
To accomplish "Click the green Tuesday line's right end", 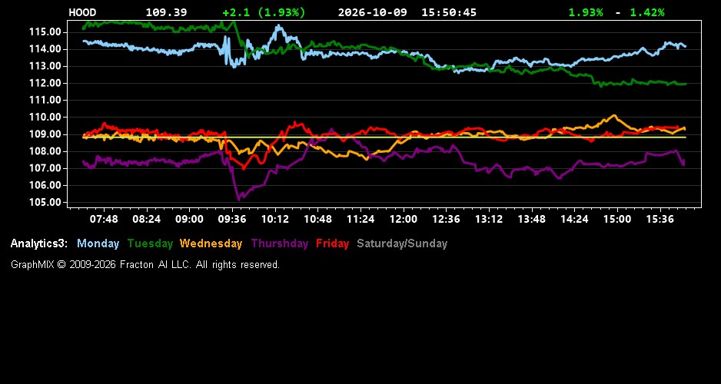I will pyautogui.click(x=685, y=84).
